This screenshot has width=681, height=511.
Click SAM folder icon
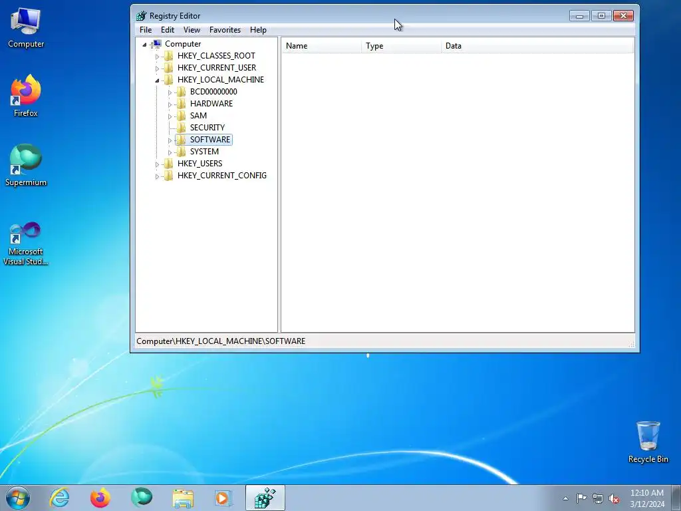(181, 116)
